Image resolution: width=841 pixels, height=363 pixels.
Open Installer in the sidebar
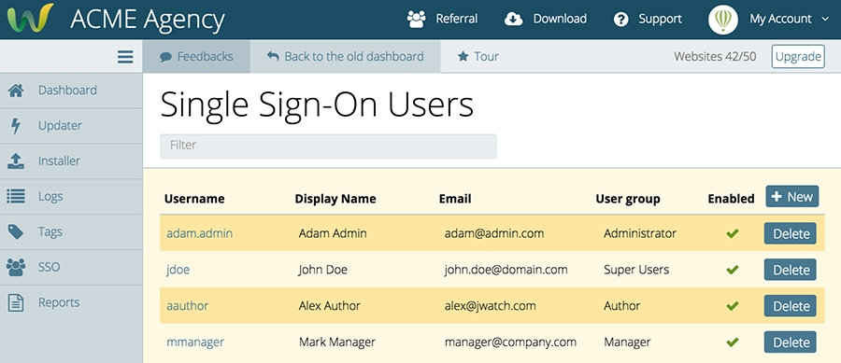pos(71,161)
